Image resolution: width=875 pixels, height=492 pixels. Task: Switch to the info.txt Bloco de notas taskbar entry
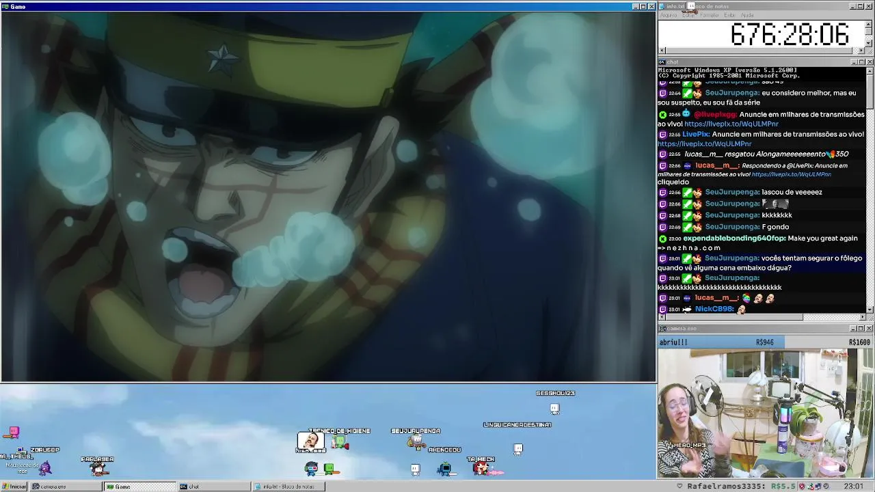click(288, 487)
